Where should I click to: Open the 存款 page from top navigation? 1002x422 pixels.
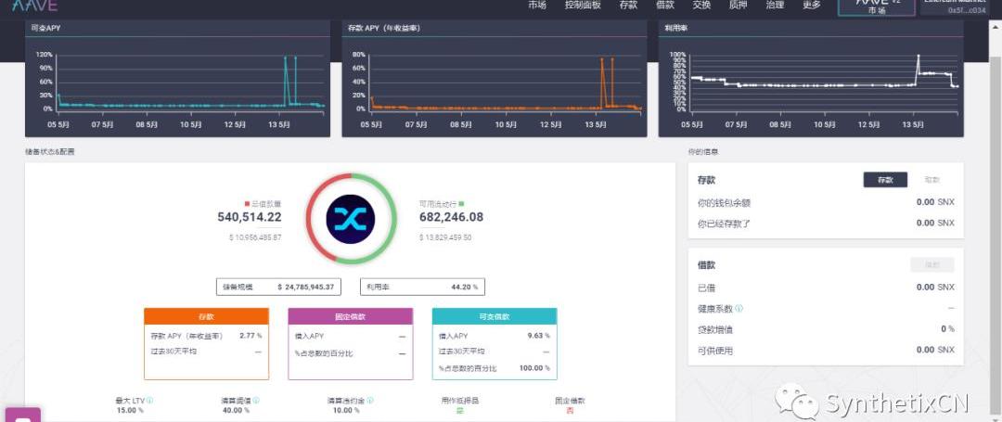tap(628, 6)
